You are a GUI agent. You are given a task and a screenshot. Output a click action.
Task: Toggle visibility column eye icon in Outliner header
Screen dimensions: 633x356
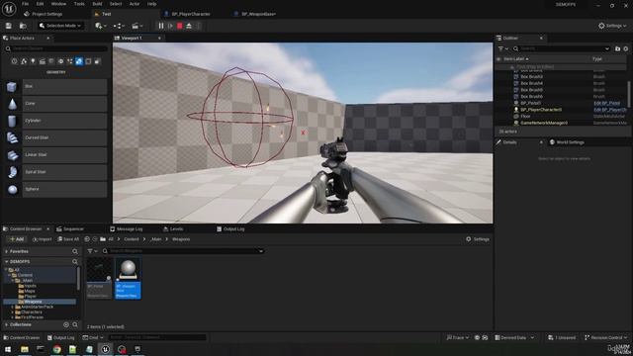point(498,59)
